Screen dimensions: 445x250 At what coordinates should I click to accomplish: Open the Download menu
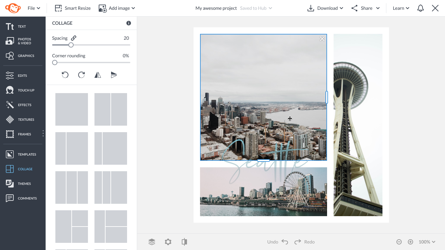(x=325, y=8)
